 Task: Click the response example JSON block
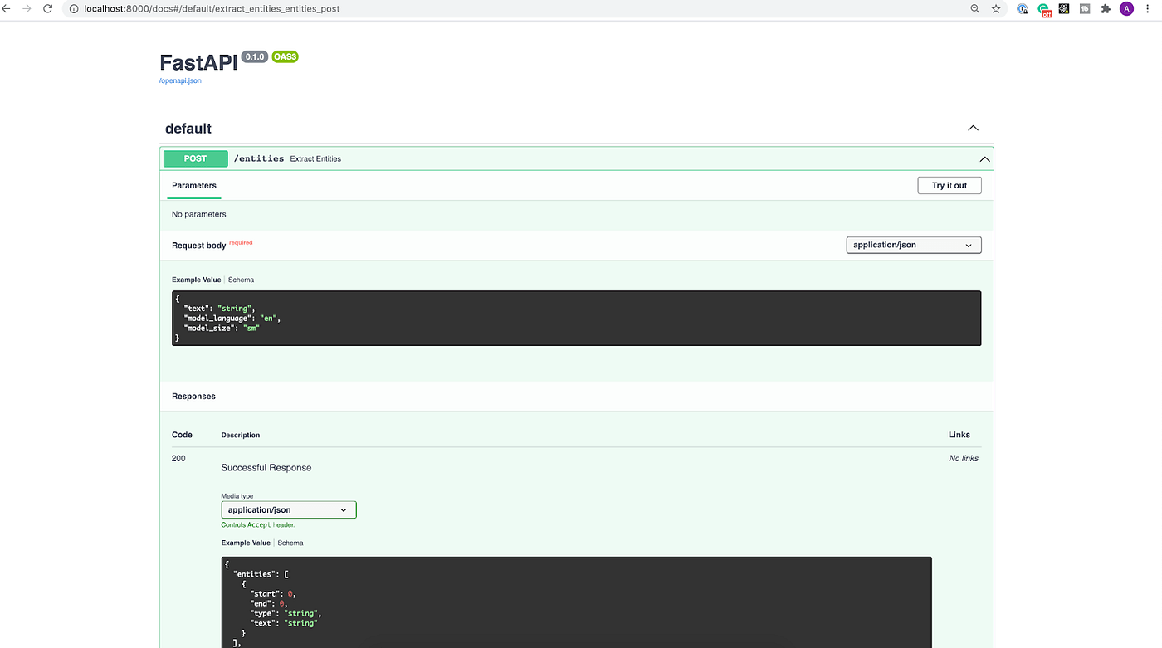[576, 602]
